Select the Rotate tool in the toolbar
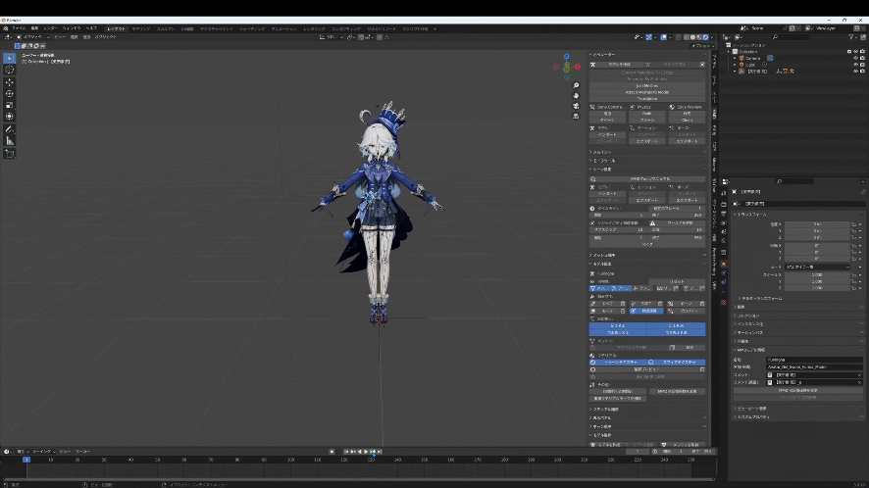The image size is (869, 488). coord(10,94)
